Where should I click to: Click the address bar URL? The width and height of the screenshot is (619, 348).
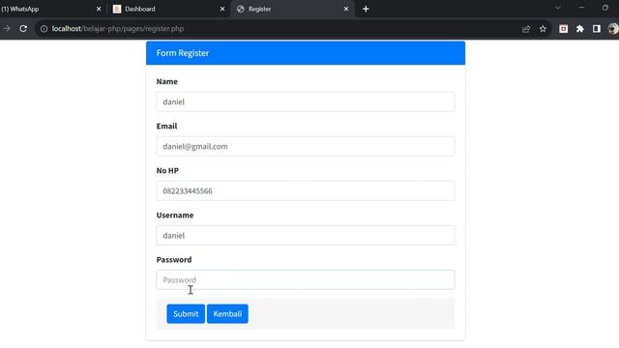tap(118, 28)
